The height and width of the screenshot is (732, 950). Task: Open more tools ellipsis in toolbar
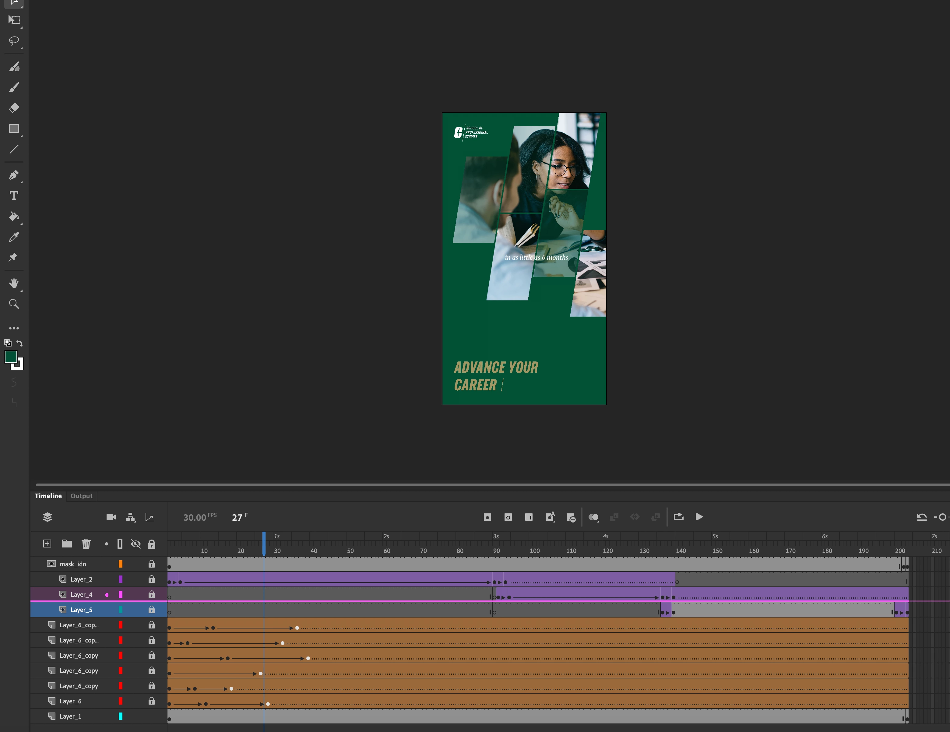click(14, 328)
